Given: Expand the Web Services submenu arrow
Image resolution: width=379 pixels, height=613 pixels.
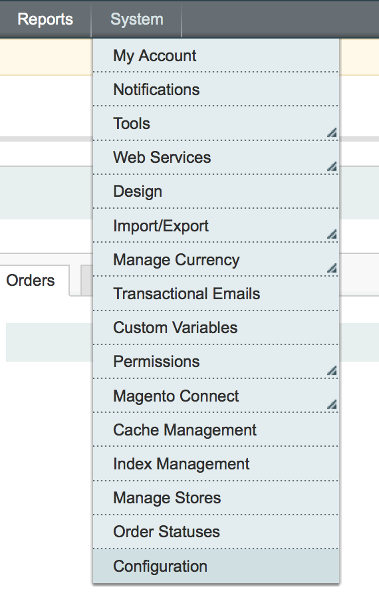Looking at the screenshot, I should [332, 167].
